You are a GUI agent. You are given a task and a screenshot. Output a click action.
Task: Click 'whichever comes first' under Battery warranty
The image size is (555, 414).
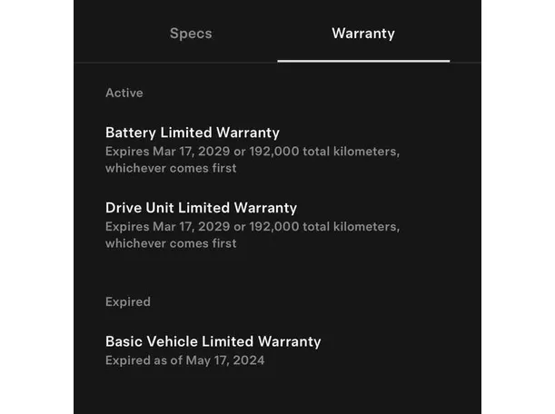171,168
